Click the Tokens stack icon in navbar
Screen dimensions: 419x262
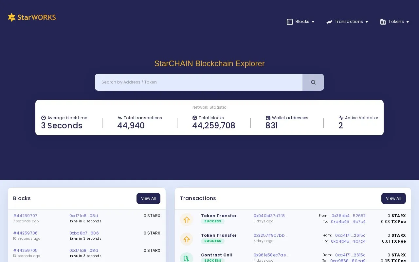tap(383, 22)
